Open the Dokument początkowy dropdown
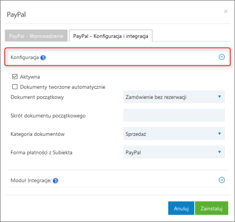Image resolution: width=235 pixels, height=222 pixels. click(x=174, y=97)
